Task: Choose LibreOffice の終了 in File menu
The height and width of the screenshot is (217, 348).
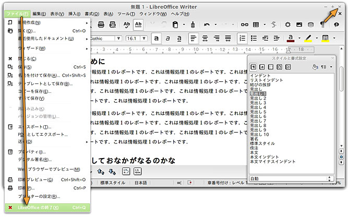Action: (x=47, y=208)
